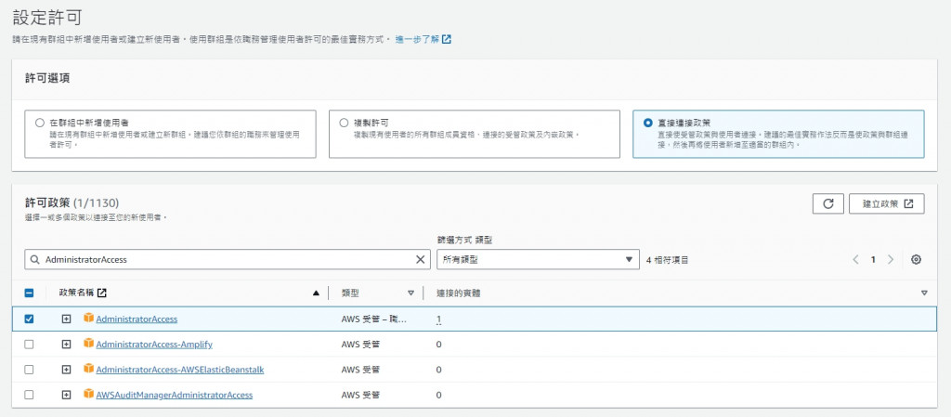Click the search magnifier icon
The width and height of the screenshot is (951, 417).
click(34, 259)
